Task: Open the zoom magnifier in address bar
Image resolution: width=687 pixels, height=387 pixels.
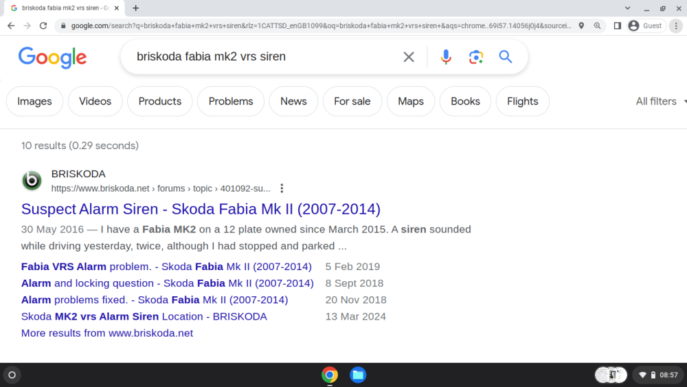Action: 597,26
